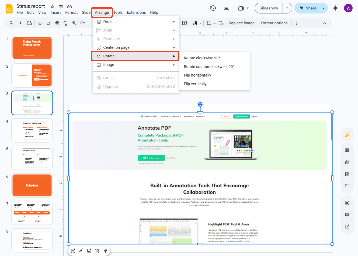Click the redo arrow icon
This screenshot has width=358, height=256.
(48, 23)
